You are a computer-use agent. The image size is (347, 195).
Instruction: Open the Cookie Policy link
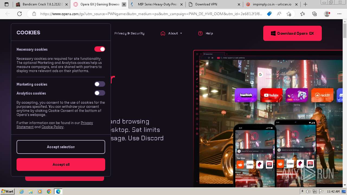[x=52, y=127]
